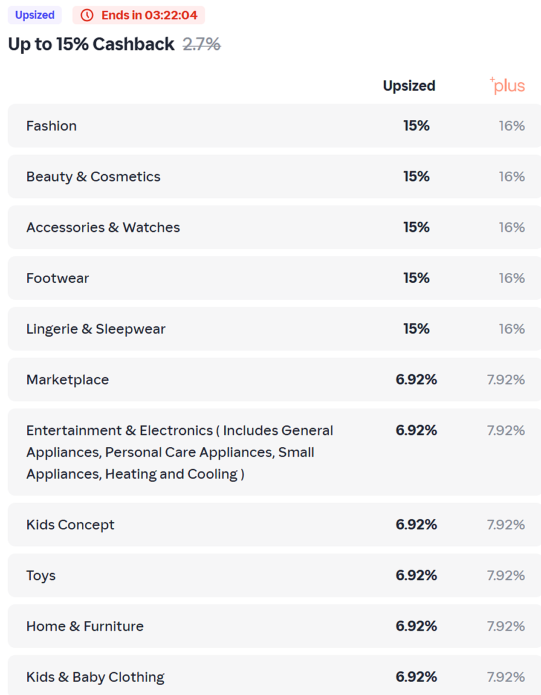Choose the Accessories & Watches category
Viewport: 541px width, 695px height.
click(274, 227)
